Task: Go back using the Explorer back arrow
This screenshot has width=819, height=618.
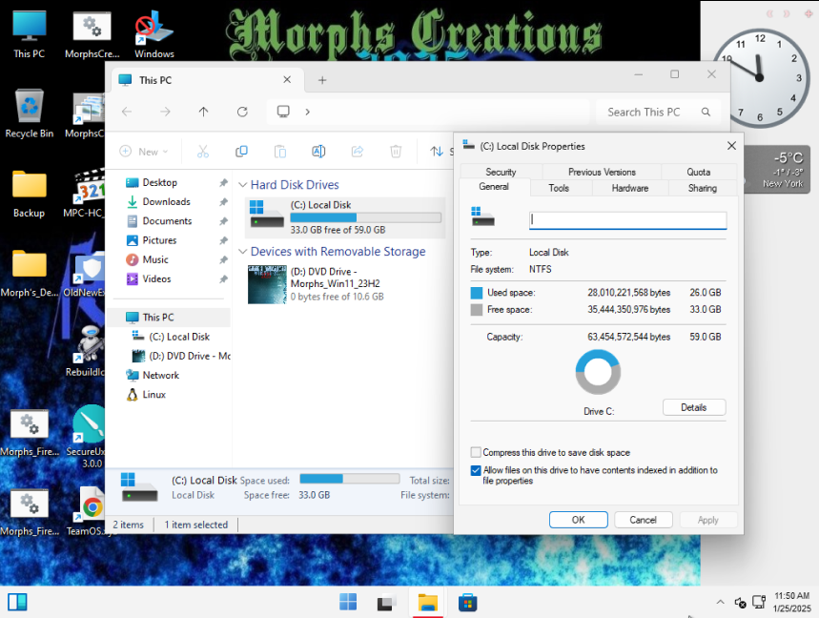Action: point(127,112)
